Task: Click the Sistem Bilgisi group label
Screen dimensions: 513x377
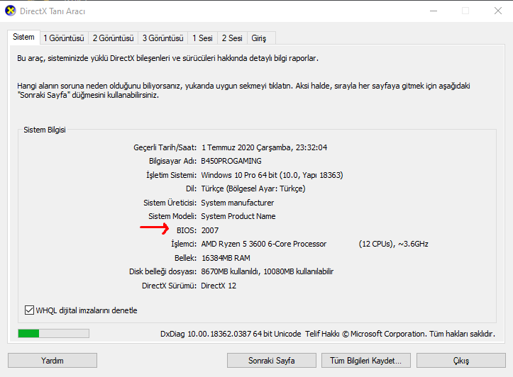Action: pos(45,130)
